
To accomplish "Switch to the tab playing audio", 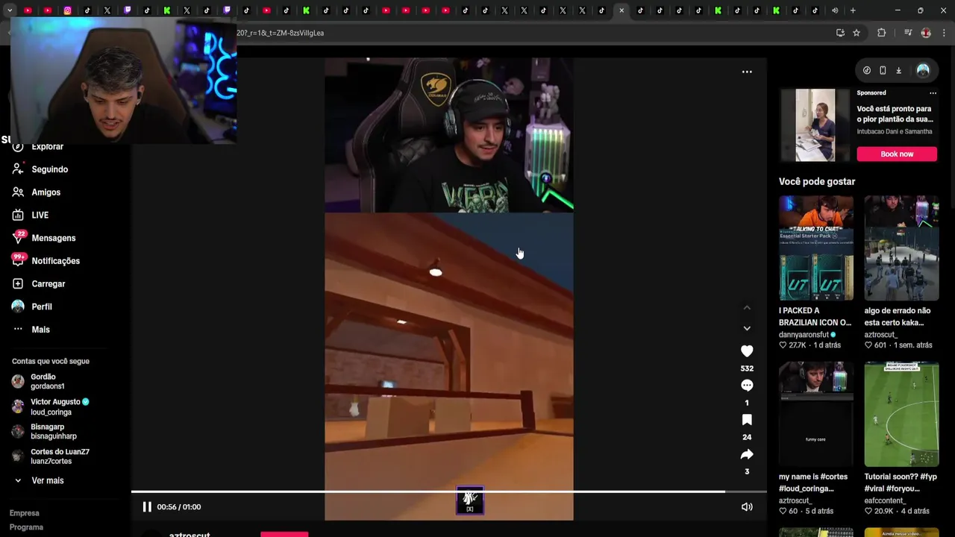I will pyautogui.click(x=835, y=10).
